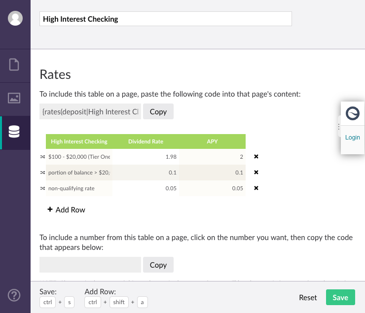Edit the High Interest Checking title field
This screenshot has height=313, width=365.
tap(165, 19)
